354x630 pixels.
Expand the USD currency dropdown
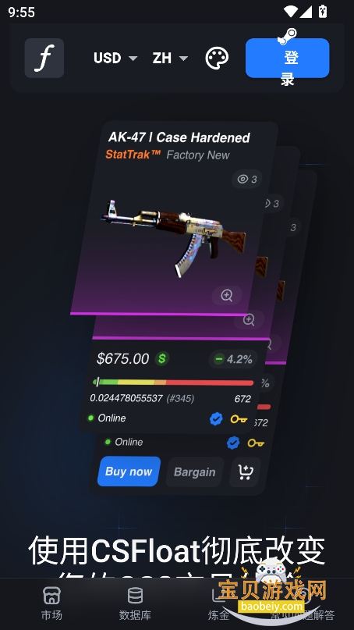pyautogui.click(x=115, y=59)
